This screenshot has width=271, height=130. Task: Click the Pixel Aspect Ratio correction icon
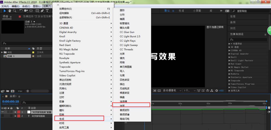(199, 90)
